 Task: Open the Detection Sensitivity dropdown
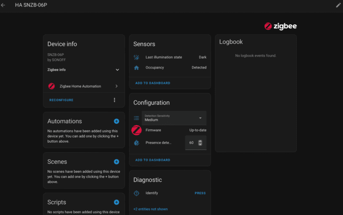[x=174, y=118]
